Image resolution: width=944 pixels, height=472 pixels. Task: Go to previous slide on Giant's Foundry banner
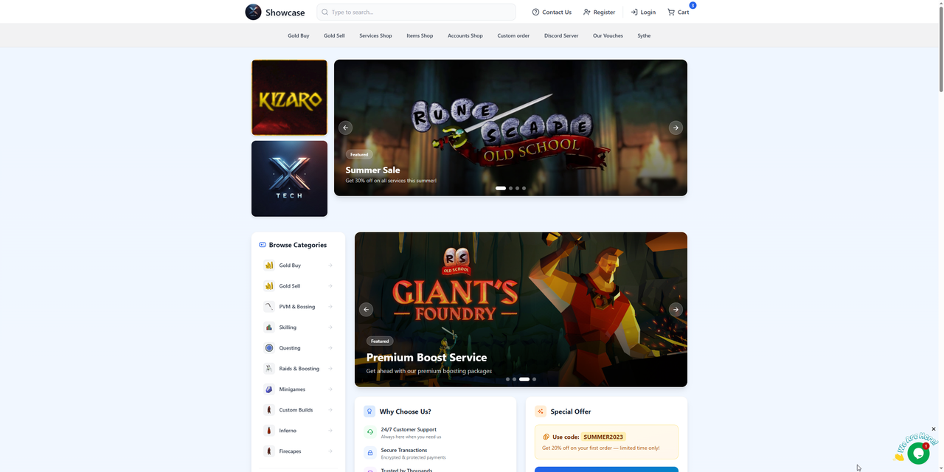pos(366,310)
